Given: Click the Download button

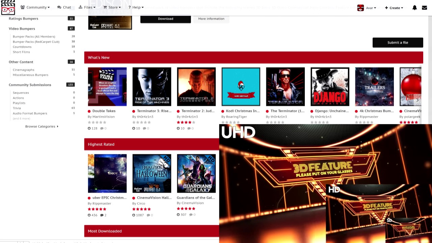Looking at the screenshot, I should (165, 19).
